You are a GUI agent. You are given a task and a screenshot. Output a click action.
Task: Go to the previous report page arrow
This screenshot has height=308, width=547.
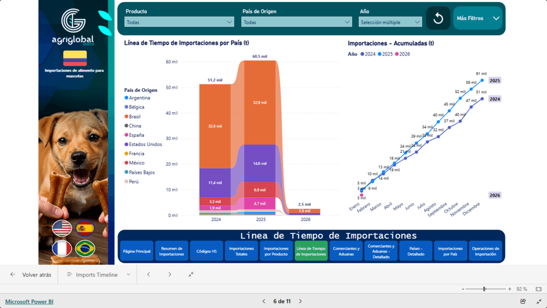[264, 302]
